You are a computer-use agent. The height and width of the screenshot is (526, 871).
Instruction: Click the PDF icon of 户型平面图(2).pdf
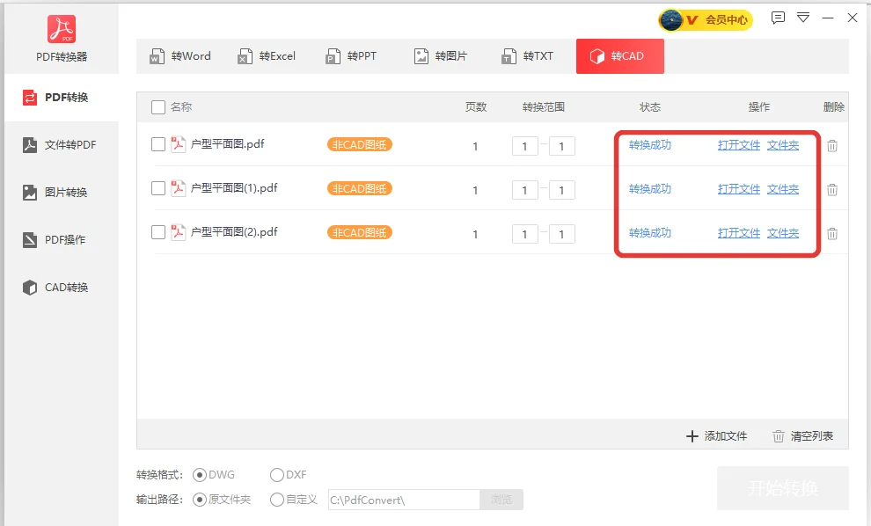click(x=178, y=231)
